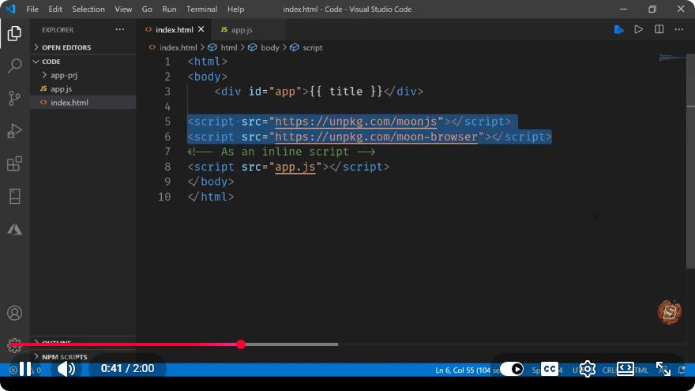695x391 pixels.
Task: Open the Terminal menu
Action: click(201, 9)
